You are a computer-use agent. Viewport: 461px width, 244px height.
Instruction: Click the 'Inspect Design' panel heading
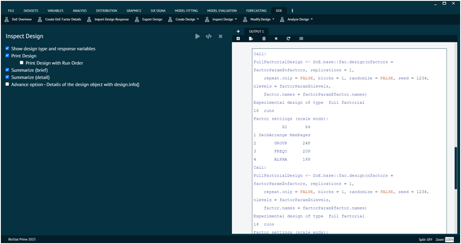(x=25, y=37)
